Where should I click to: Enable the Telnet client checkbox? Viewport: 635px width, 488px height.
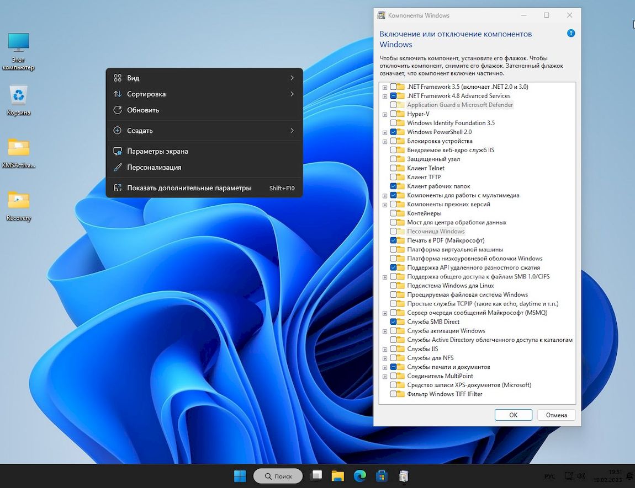(x=394, y=168)
